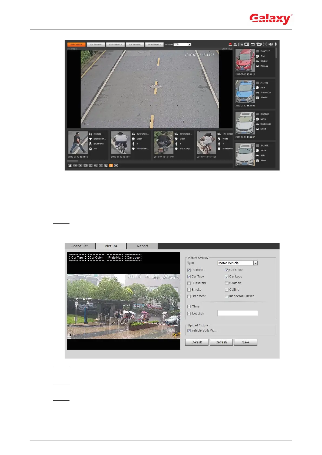
Task: Select the Sub Stream 3 tab
Action: coord(135,45)
